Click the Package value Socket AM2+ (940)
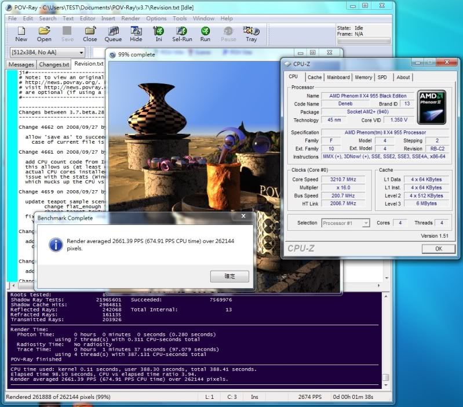The image size is (463, 407). pos(367,112)
